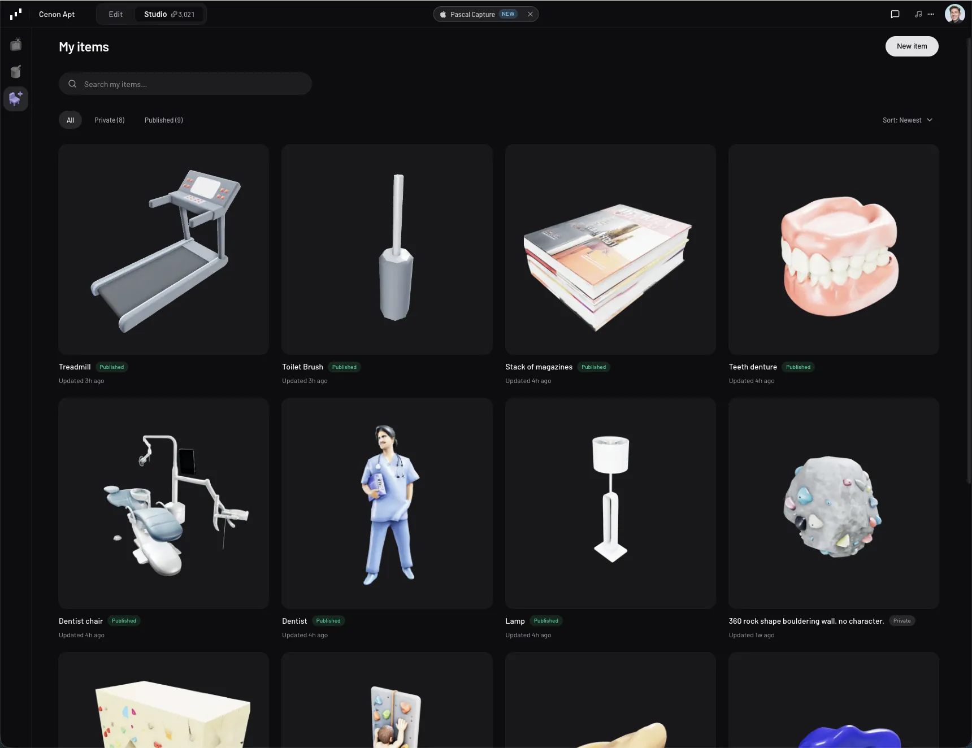
Task: Select the Published (9) filter tab
Action: (x=164, y=120)
